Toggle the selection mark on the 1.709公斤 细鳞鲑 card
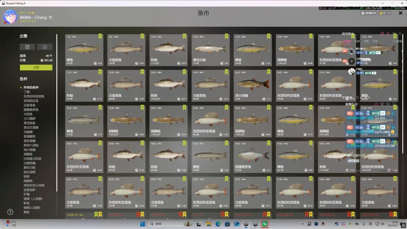Image resolution: width=407 pixels, height=229 pixels. pyautogui.click(x=311, y=36)
